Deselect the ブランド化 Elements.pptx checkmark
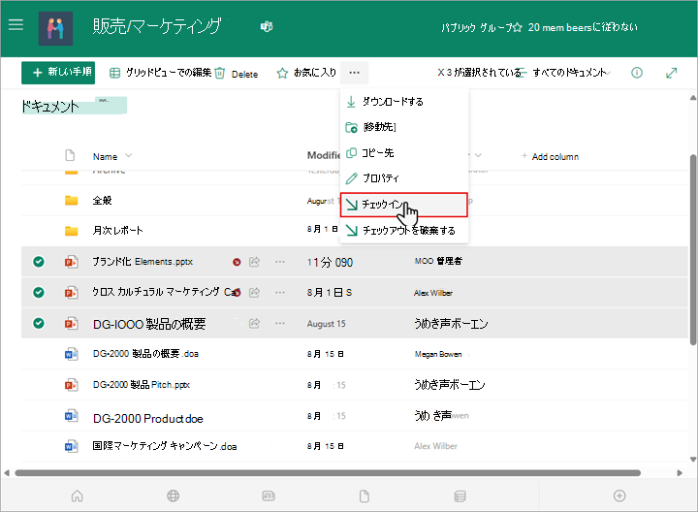The image size is (698, 512). [x=39, y=262]
